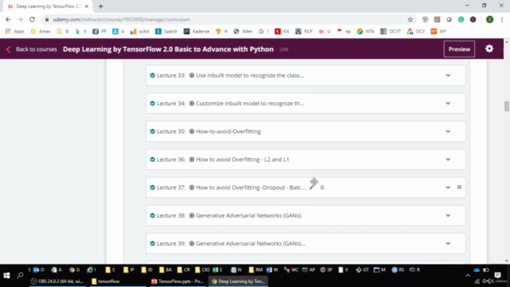510x287 pixels.
Task: Click the Windows Start button
Action: click(x=6, y=276)
